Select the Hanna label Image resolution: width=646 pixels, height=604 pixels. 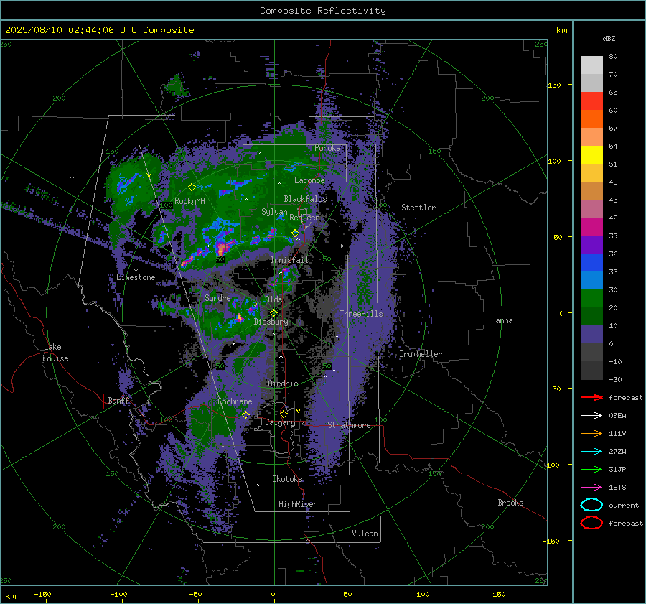tap(502, 320)
